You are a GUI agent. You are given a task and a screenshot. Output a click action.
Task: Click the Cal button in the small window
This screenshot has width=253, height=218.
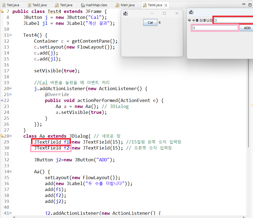pos(150,23)
